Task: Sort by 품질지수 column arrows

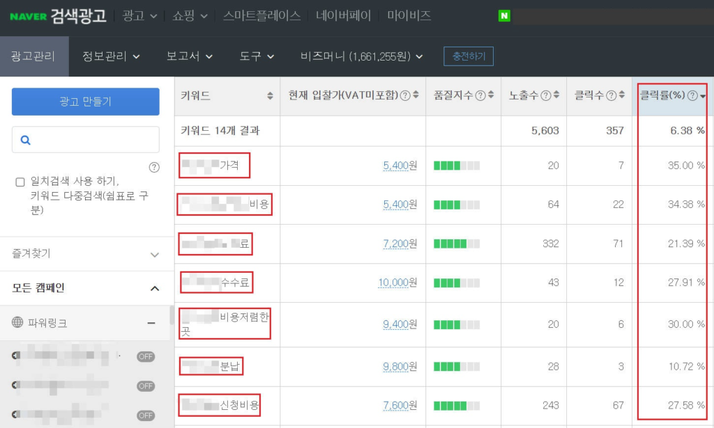Action: click(491, 95)
